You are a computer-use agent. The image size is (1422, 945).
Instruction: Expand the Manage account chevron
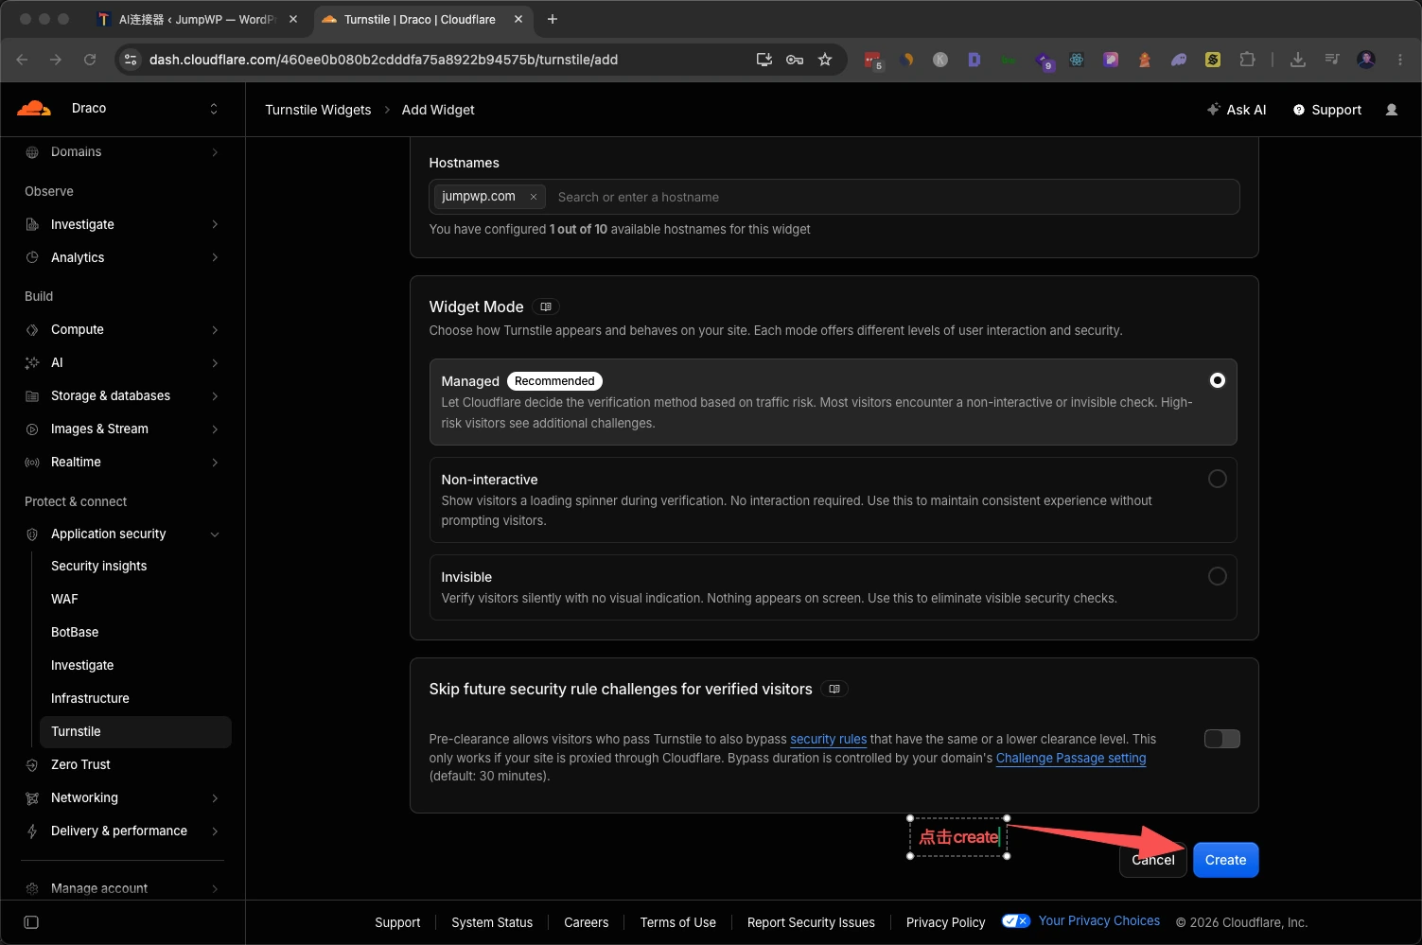[x=216, y=888]
